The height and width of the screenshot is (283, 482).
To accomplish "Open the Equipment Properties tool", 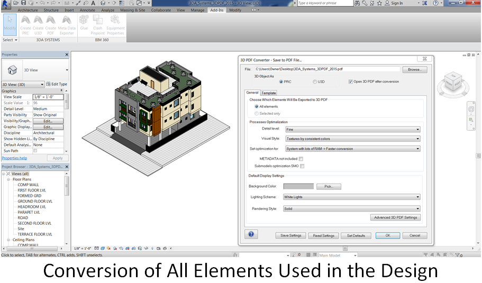I will click(x=115, y=25).
